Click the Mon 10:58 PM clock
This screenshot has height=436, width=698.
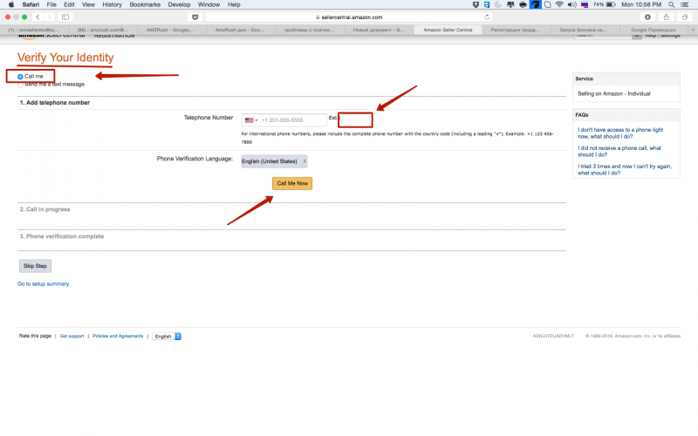(x=641, y=4)
